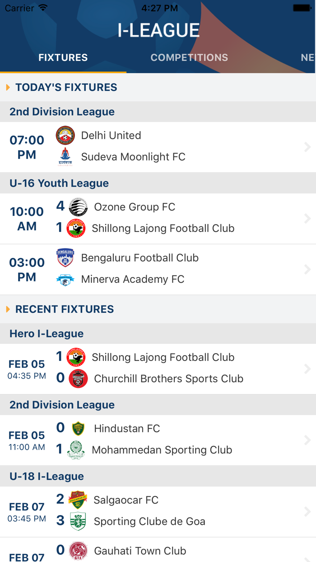This screenshot has height=562, width=316.
Task: Collapse the Today's Fixtures section
Action: point(66,87)
